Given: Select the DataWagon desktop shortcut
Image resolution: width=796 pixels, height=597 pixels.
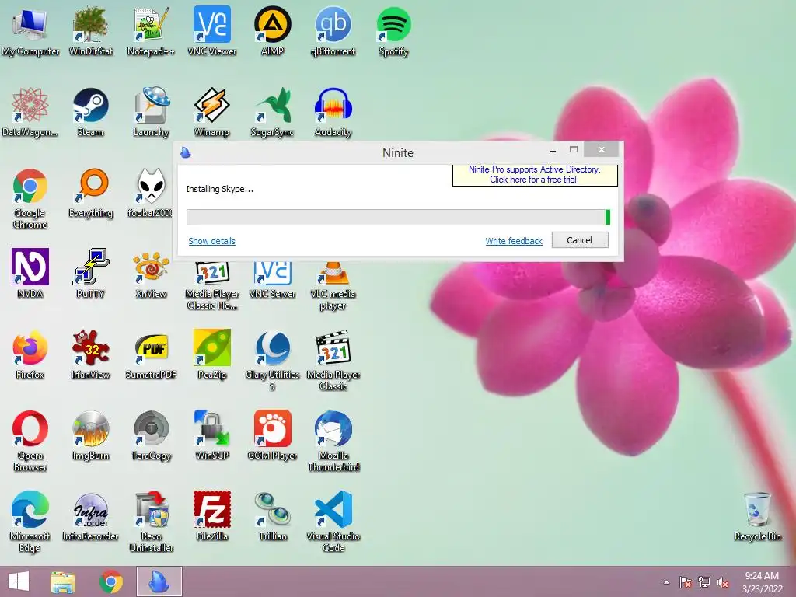Looking at the screenshot, I should tap(30, 112).
